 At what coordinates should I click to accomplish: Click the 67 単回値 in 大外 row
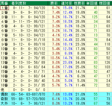[92, 103]
